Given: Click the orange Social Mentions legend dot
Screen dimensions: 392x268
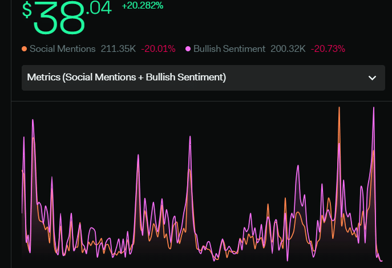Looking at the screenshot, I should coord(25,49).
